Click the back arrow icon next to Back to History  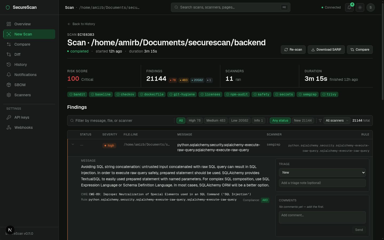[x=69, y=24]
